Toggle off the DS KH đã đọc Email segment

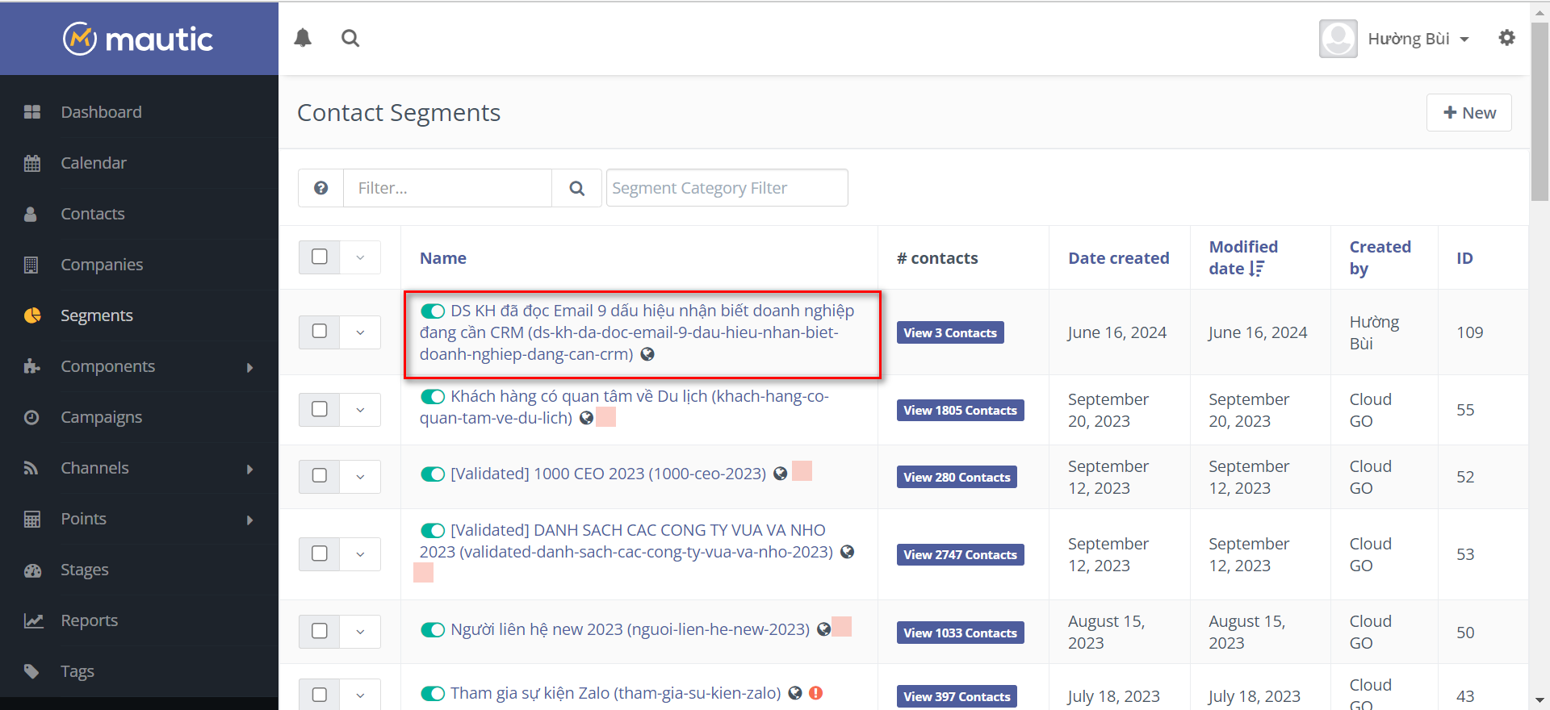point(433,311)
